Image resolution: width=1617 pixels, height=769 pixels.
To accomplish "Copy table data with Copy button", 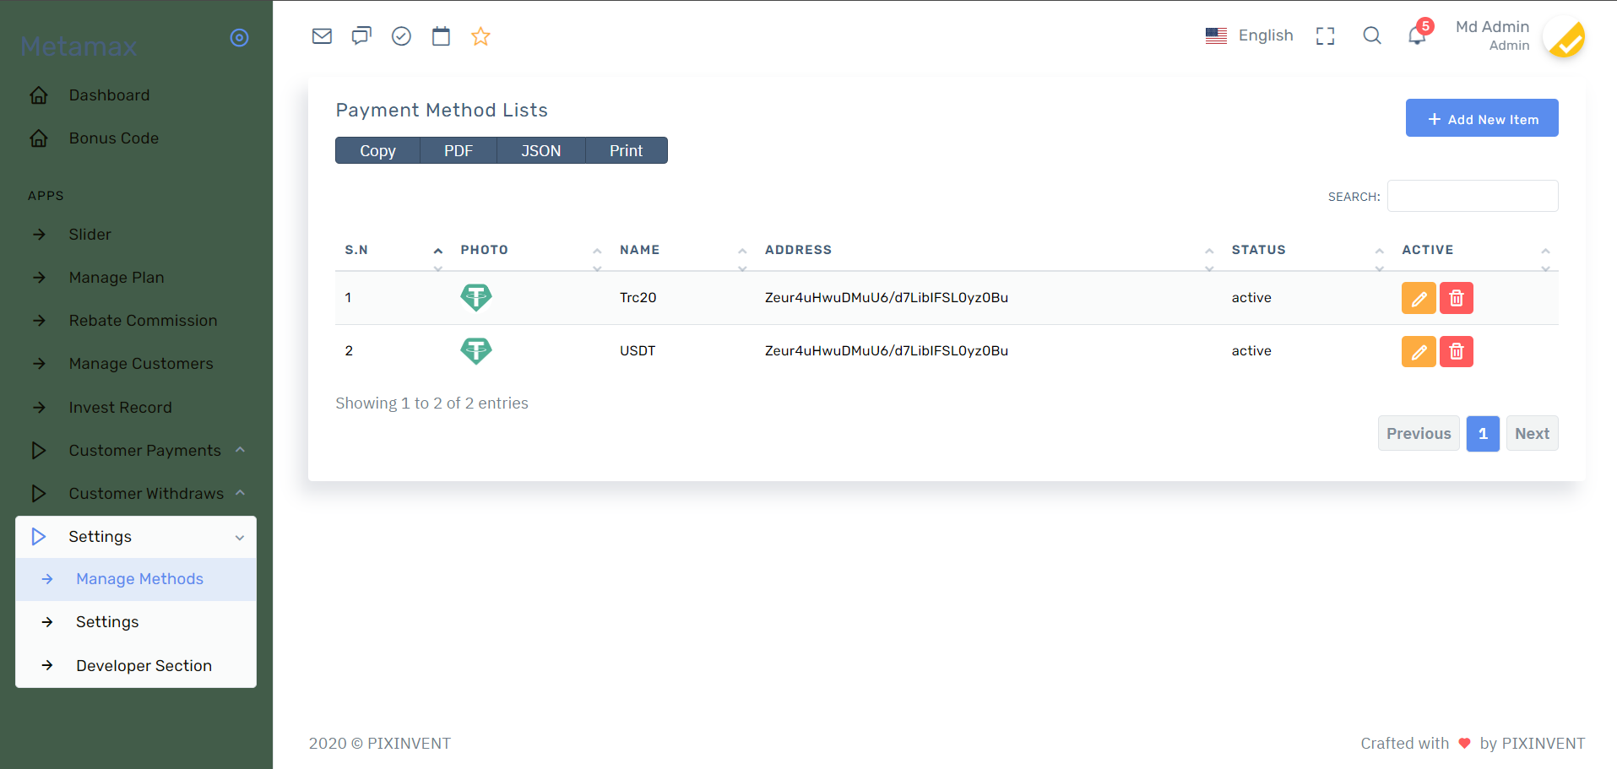I will coord(377,150).
